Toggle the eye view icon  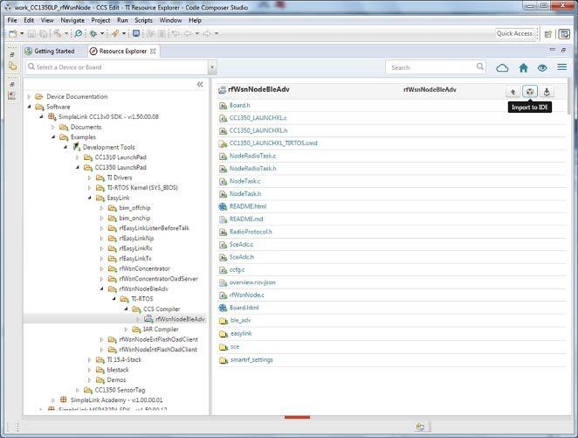click(x=542, y=68)
